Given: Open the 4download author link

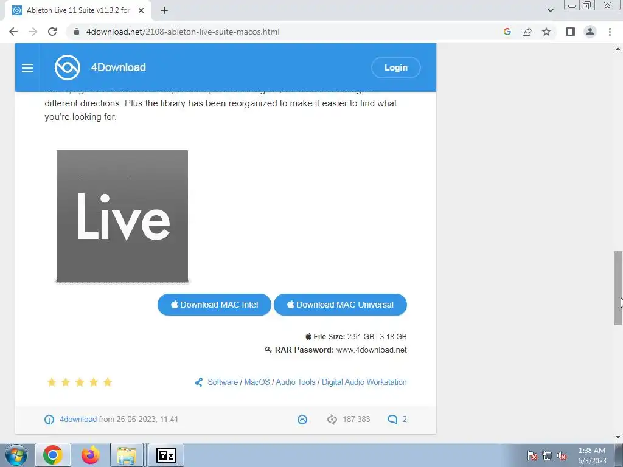Looking at the screenshot, I should coord(78,419).
